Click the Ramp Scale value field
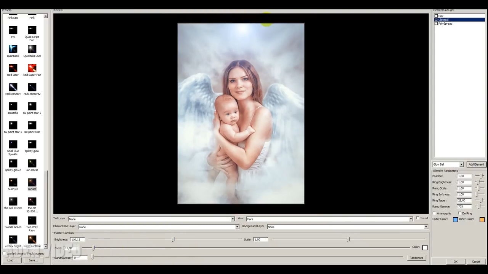This screenshot has width=488, height=274. (x=464, y=188)
